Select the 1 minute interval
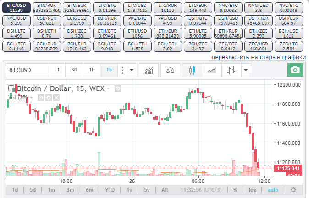Screen dimensions: 309x198 pos(58,70)
